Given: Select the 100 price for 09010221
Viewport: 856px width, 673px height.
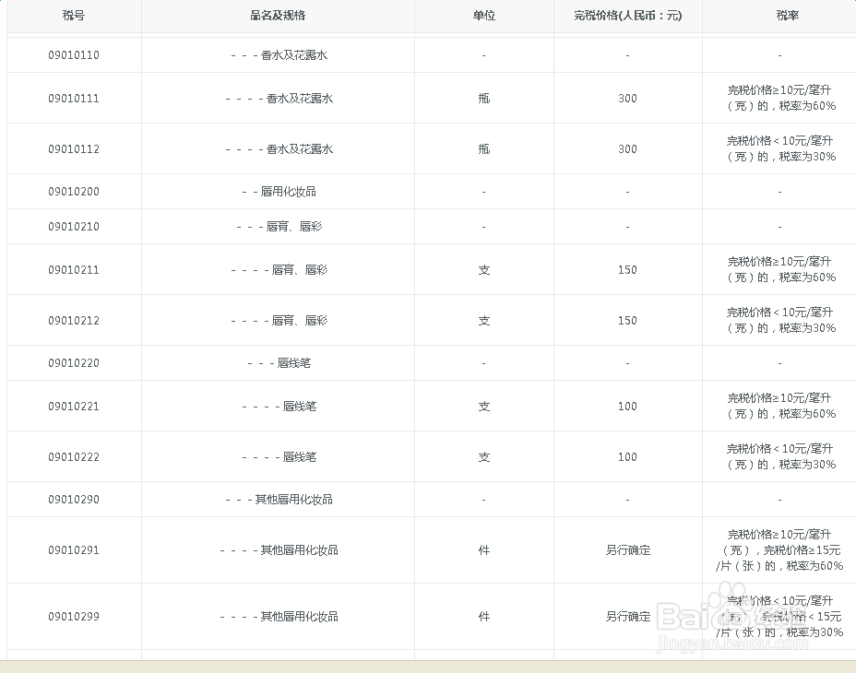Looking at the screenshot, I should [627, 406].
